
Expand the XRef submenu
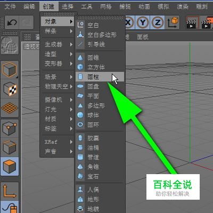58,142
